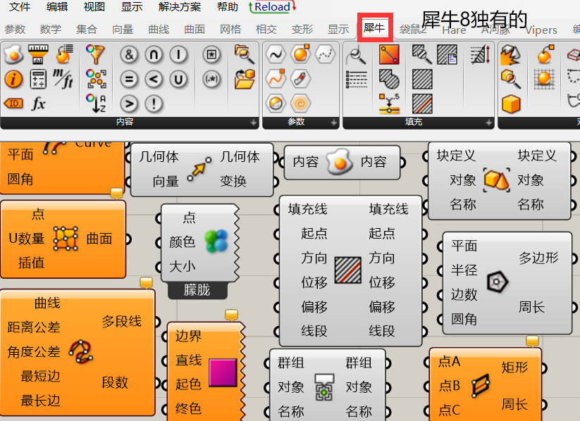Image resolution: width=580 pixels, height=421 pixels.
Task: Select the orange sphere on grid icon
Action: [545, 79]
